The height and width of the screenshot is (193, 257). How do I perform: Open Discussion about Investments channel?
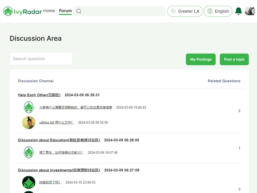click(x=59, y=170)
